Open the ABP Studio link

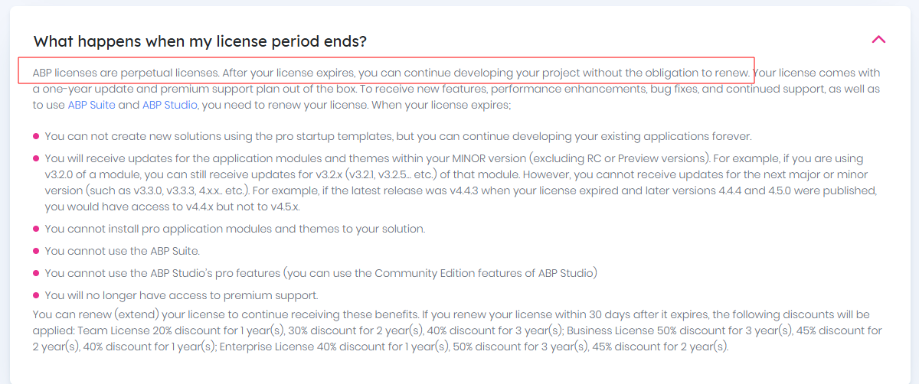[169, 105]
